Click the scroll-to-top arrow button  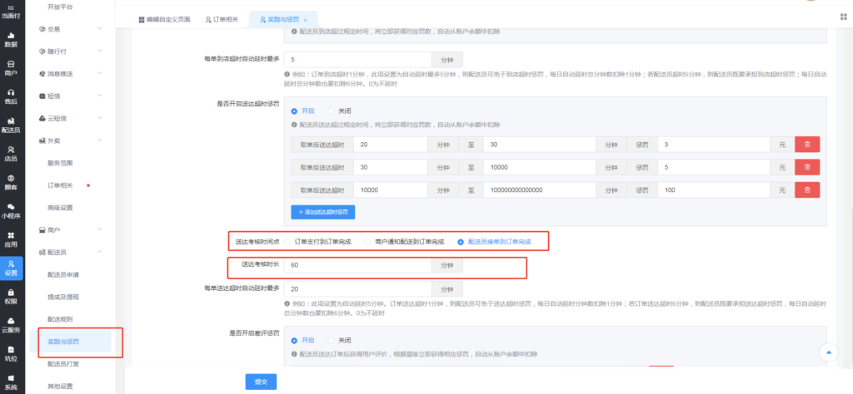pos(829,352)
